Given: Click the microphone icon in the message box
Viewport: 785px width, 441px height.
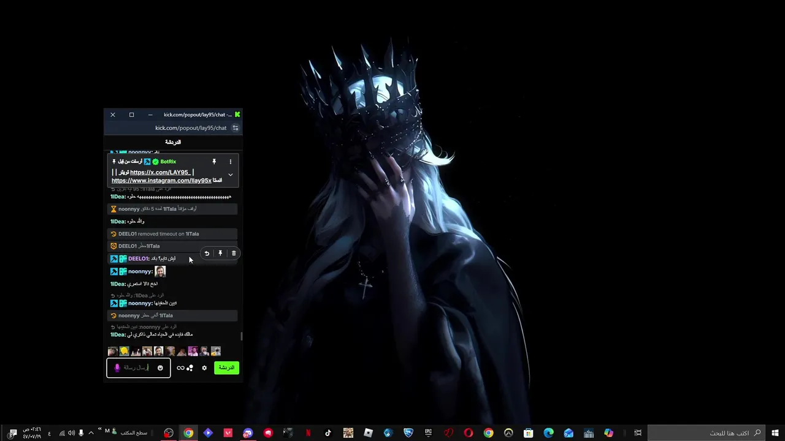Looking at the screenshot, I should pyautogui.click(x=117, y=368).
